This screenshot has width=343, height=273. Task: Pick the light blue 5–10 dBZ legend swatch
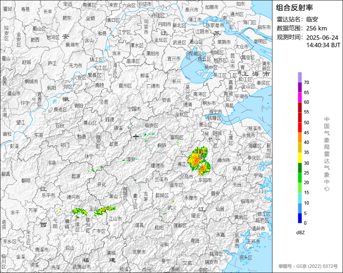click(300, 208)
